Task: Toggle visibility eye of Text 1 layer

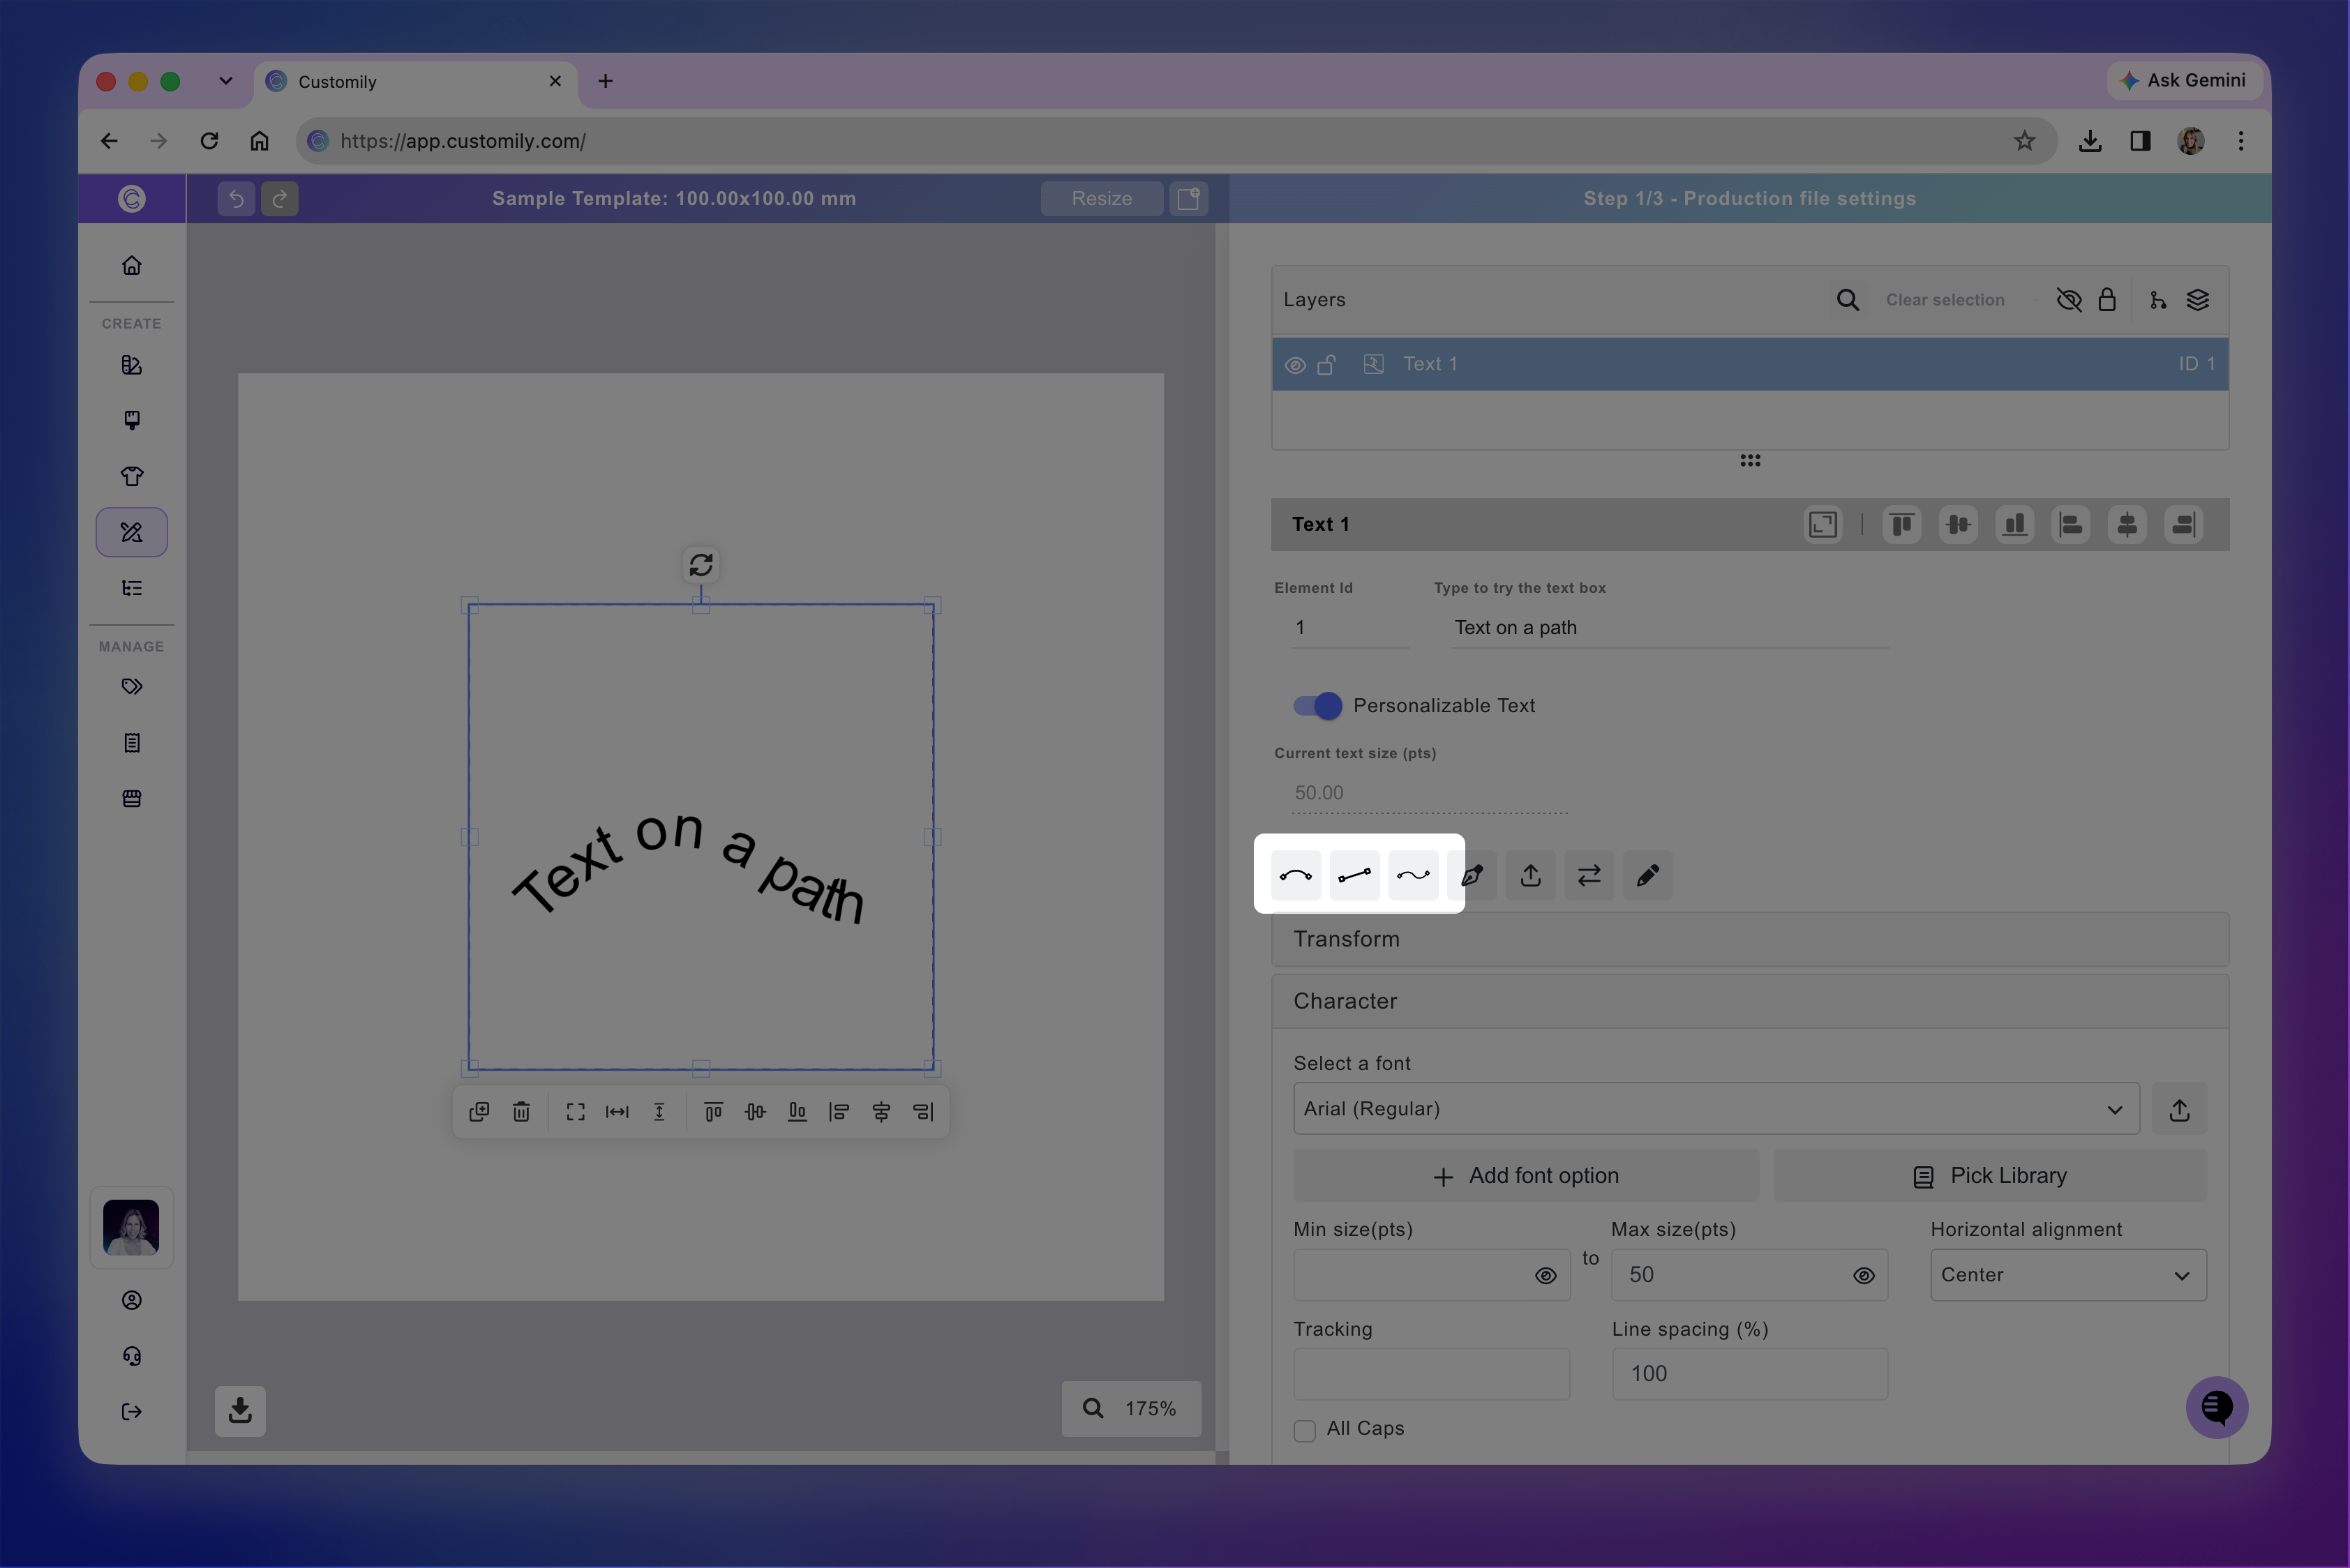Action: click(x=1296, y=365)
